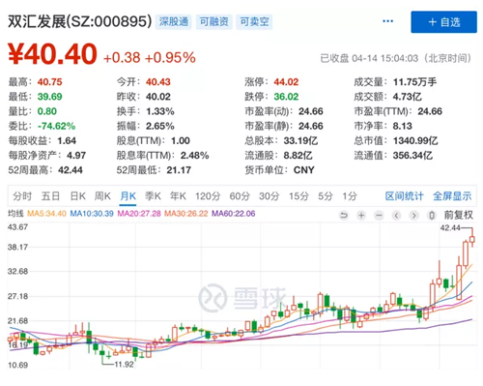Click the 总股本 value 33.19亿

pyautogui.click(x=300, y=140)
